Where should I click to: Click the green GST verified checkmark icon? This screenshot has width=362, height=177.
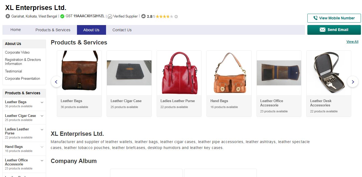62,16
